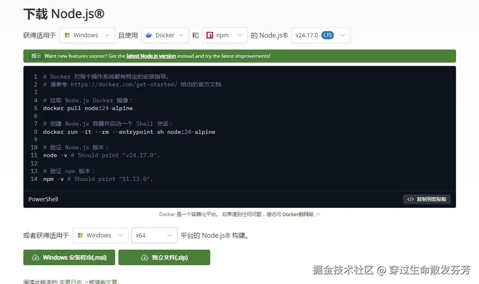Click the LTS badge next to v24.17.0
This screenshot has height=284, width=479.
pyautogui.click(x=327, y=35)
